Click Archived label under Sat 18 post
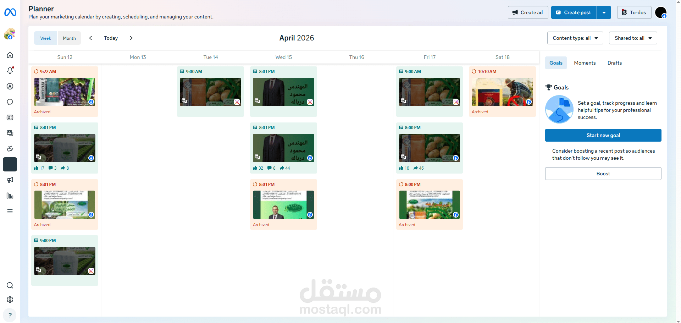This screenshot has height=323, width=681. click(x=480, y=112)
